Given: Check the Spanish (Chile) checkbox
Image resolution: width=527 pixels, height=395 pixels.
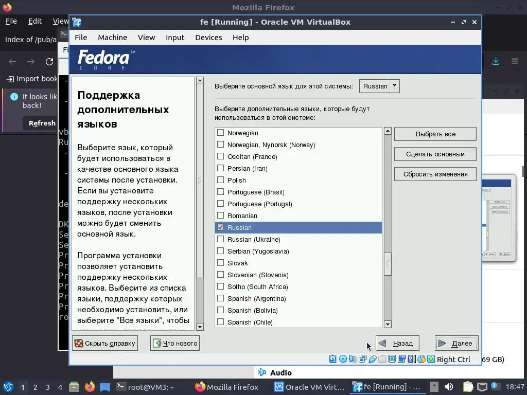Looking at the screenshot, I should (220, 322).
